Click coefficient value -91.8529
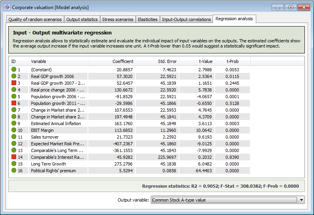The height and width of the screenshot is (215, 314). click(x=124, y=97)
